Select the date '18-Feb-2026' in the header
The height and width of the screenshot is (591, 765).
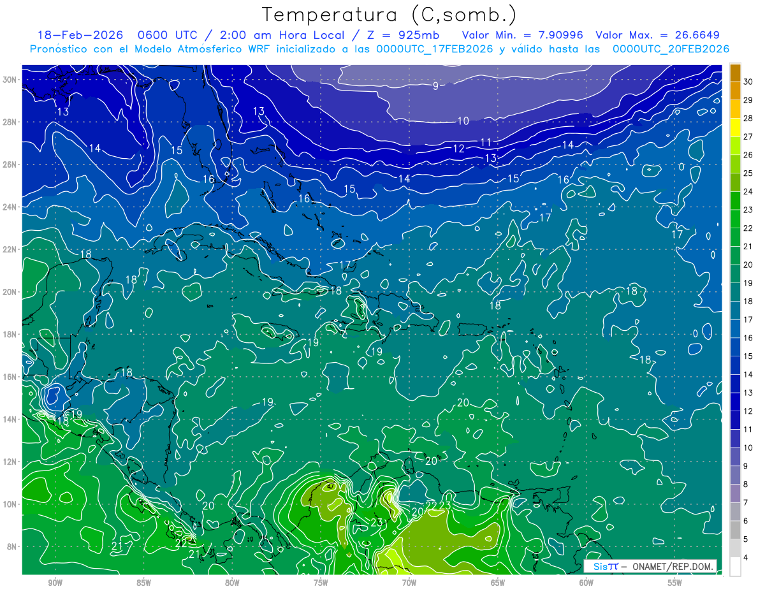point(81,35)
